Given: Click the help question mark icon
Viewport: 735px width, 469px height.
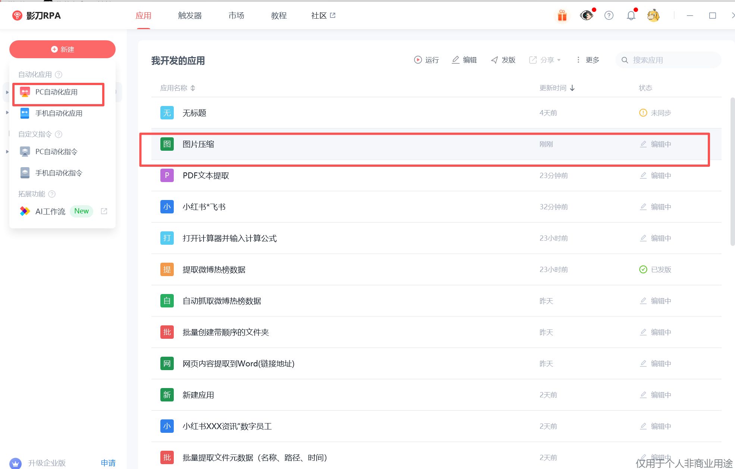Looking at the screenshot, I should (x=609, y=16).
